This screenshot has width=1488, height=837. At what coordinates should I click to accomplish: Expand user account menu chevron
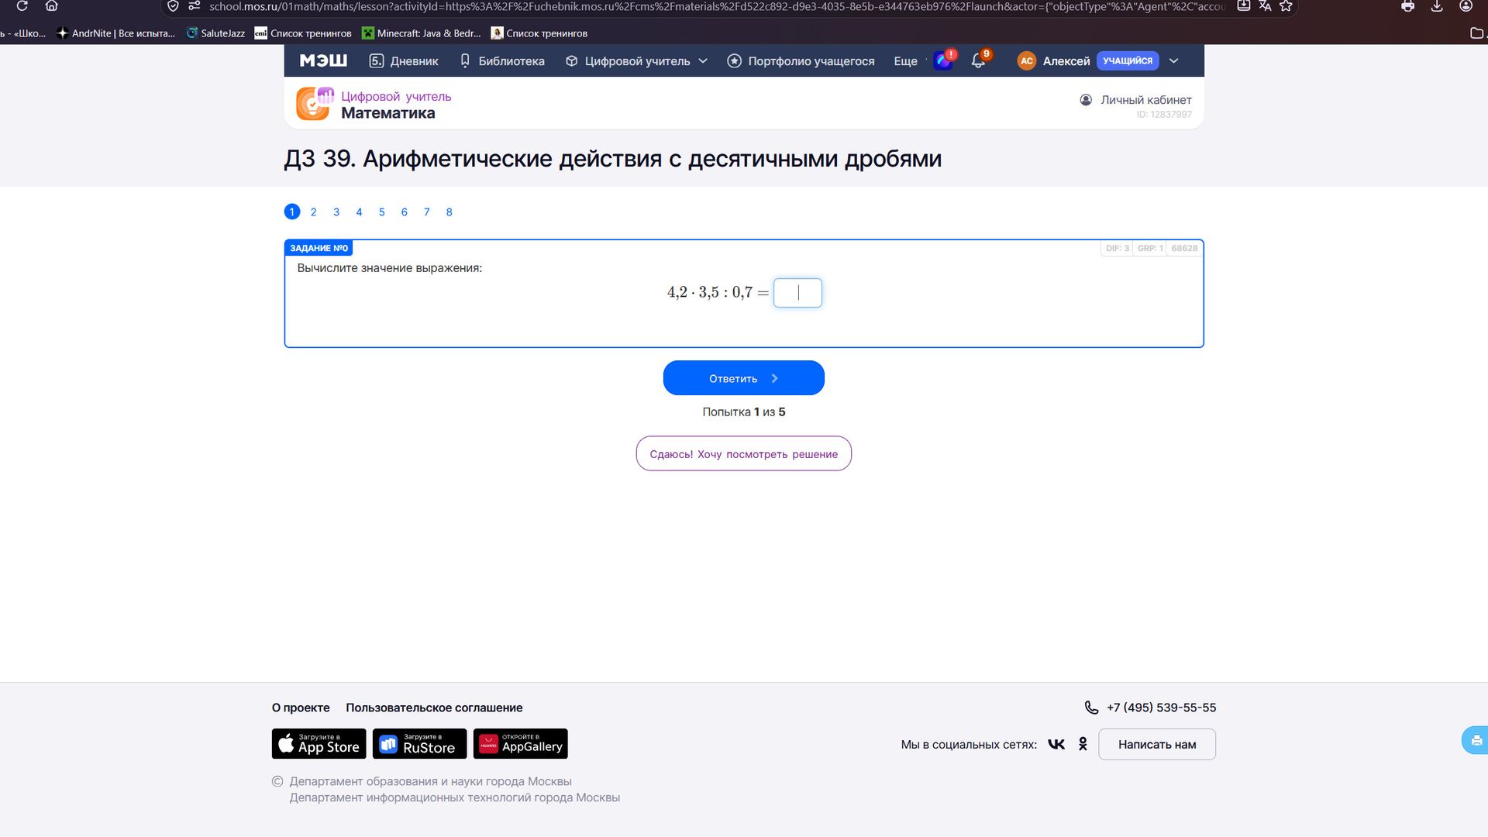click(1174, 60)
